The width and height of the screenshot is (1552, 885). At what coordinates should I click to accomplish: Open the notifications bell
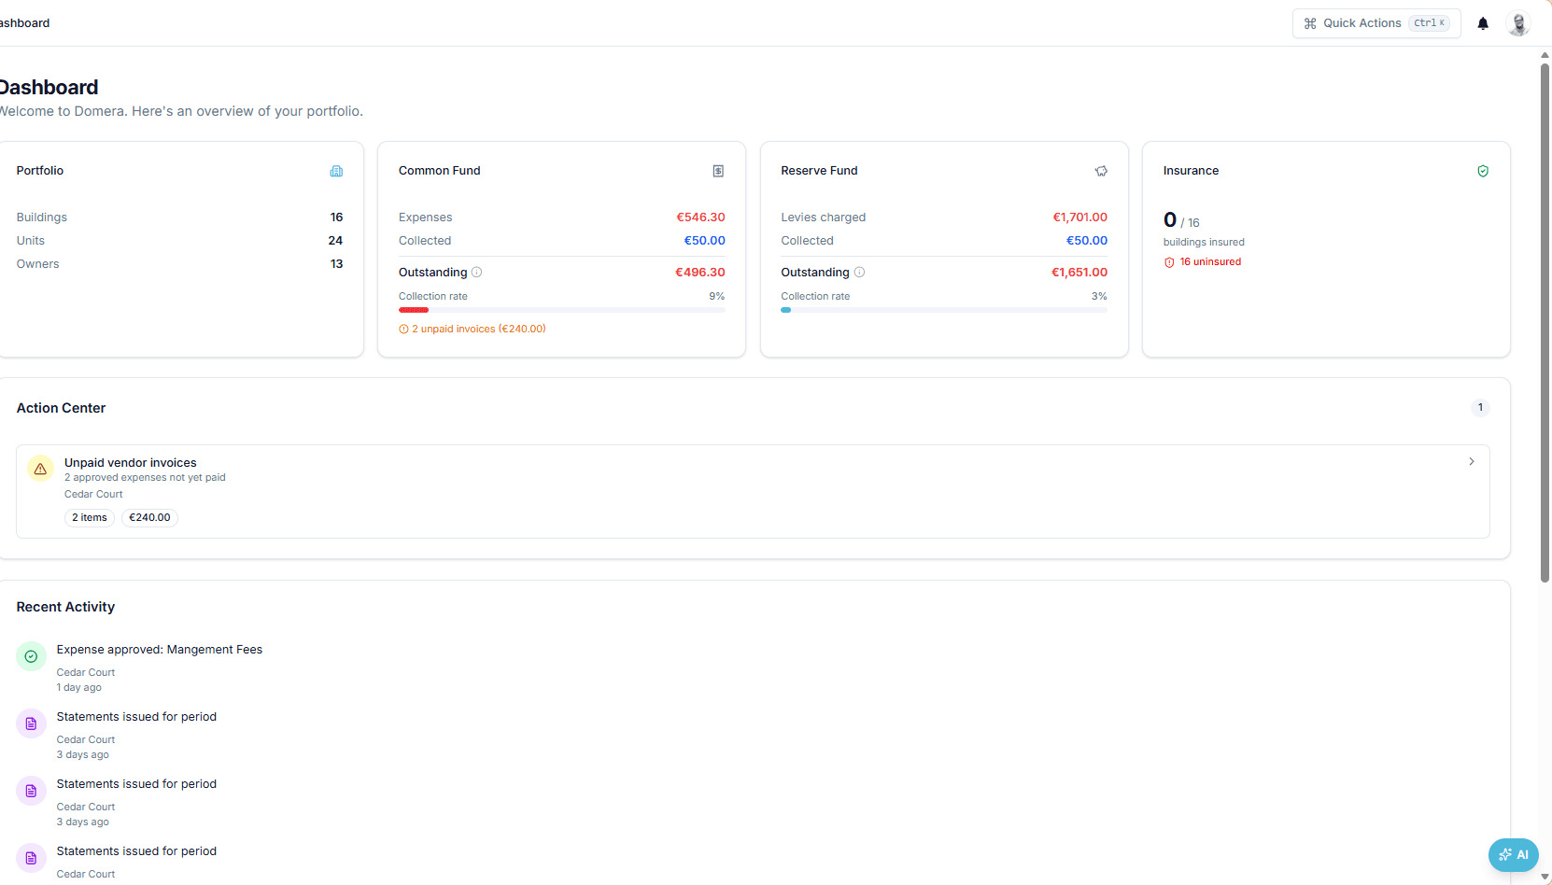click(x=1483, y=23)
